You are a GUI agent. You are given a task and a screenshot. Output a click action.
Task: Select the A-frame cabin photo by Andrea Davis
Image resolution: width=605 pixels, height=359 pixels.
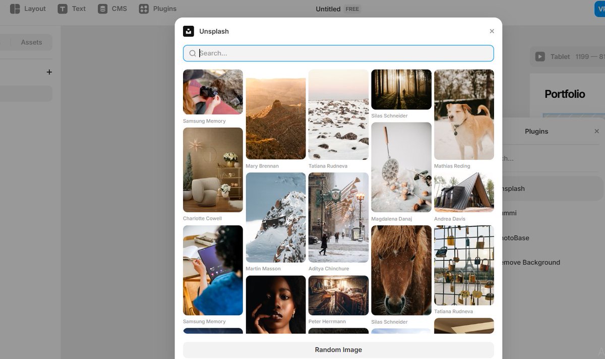(x=464, y=193)
